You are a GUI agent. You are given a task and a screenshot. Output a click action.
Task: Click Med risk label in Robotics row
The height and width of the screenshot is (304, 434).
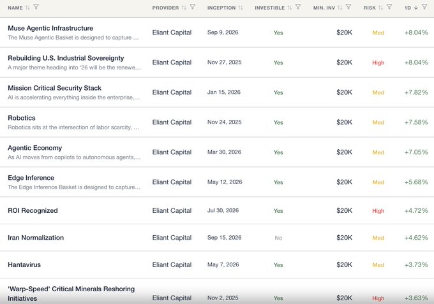[x=378, y=122]
